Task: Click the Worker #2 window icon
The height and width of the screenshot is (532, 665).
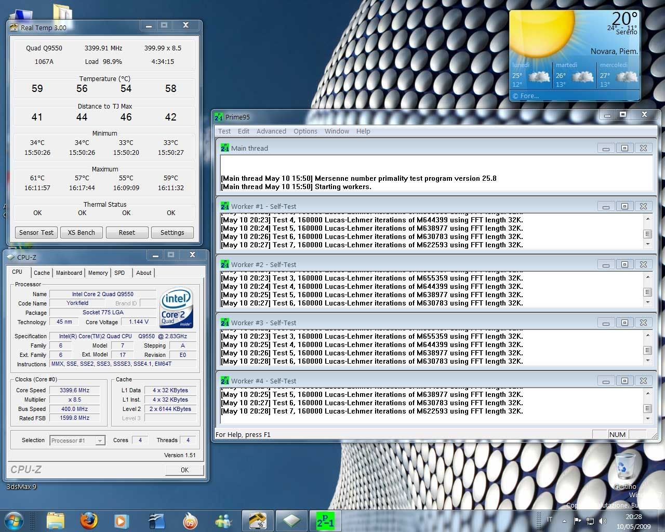Action: click(x=225, y=264)
